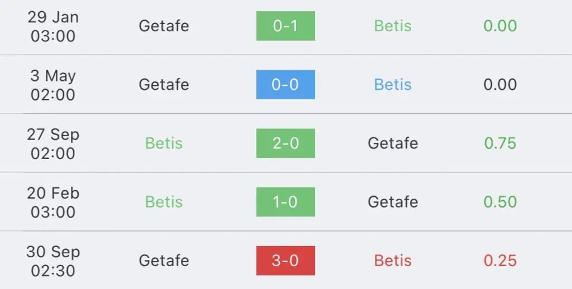
Task: Click the 30 Sep 02:30 date
Action: tap(53, 261)
